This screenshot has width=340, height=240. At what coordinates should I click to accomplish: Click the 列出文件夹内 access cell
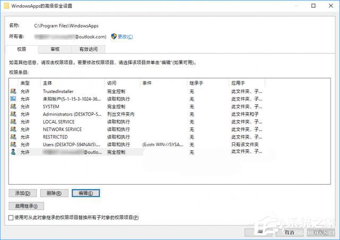(121, 114)
